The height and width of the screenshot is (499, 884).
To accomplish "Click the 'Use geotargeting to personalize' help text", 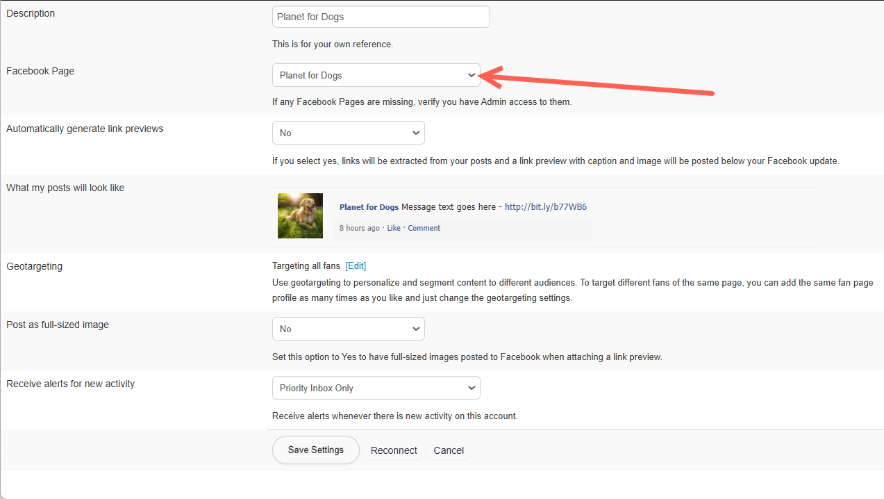I will (573, 291).
